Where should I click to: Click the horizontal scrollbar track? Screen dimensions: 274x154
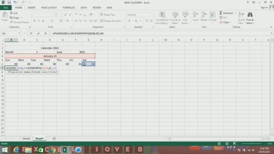coord(217,139)
